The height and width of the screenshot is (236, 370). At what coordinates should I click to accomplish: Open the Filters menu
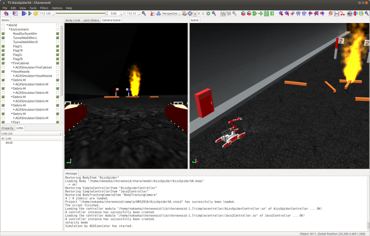click(44, 8)
